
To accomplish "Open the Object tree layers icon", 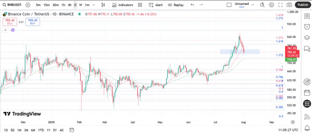I will pyautogui.click(x=307, y=38).
